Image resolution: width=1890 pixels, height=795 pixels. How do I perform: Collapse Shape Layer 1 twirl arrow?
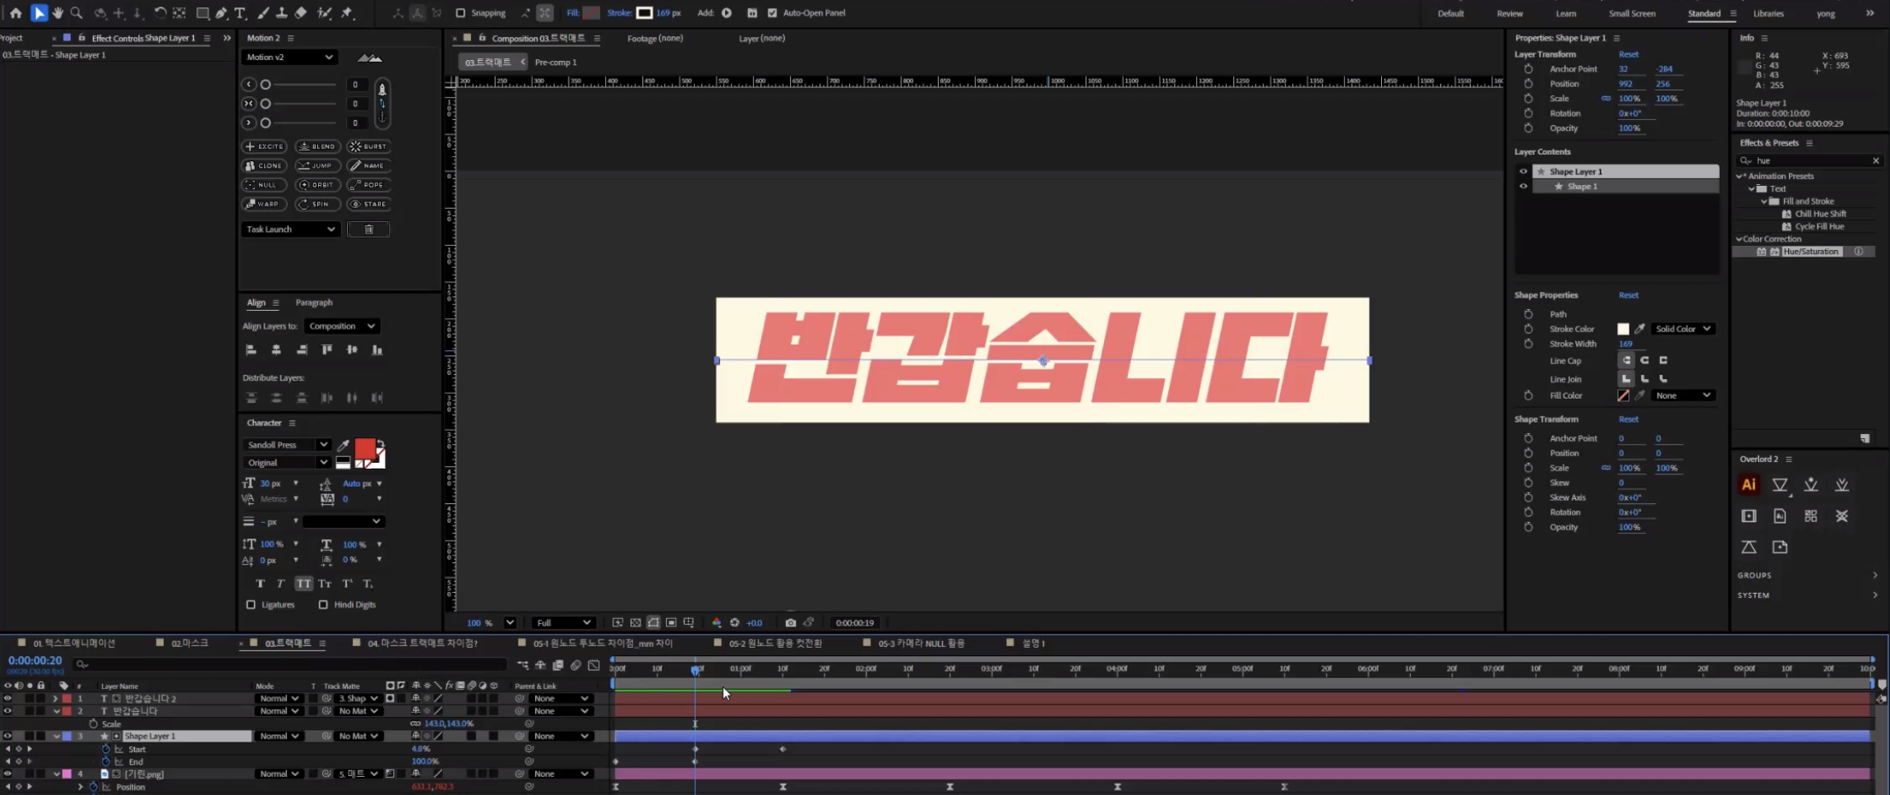(56, 737)
